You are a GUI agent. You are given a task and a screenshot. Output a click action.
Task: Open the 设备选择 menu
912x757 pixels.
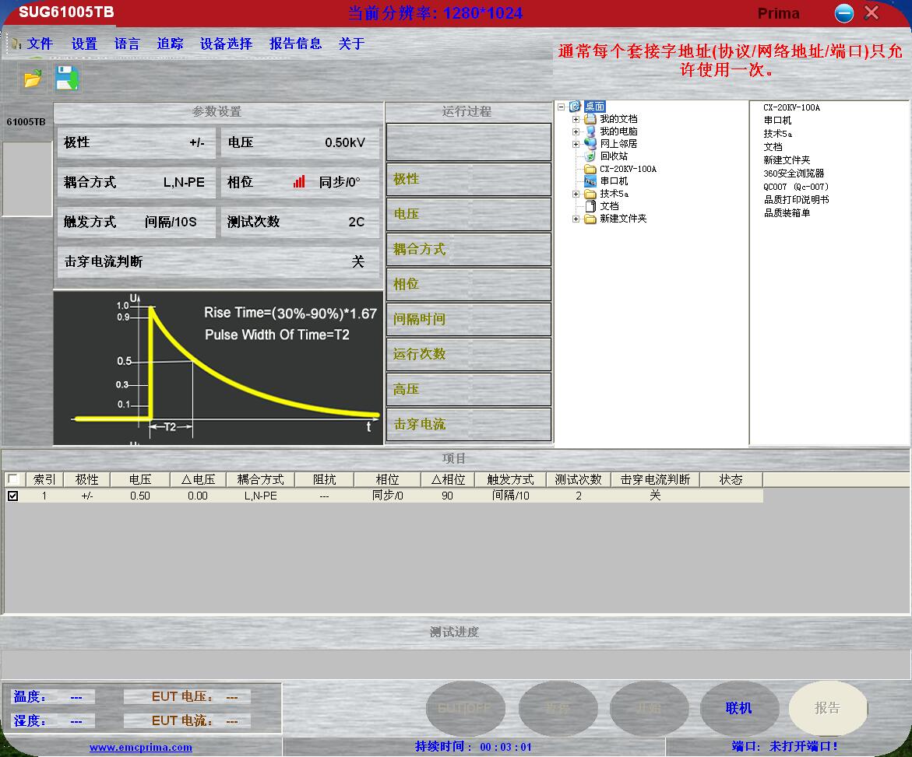point(226,44)
